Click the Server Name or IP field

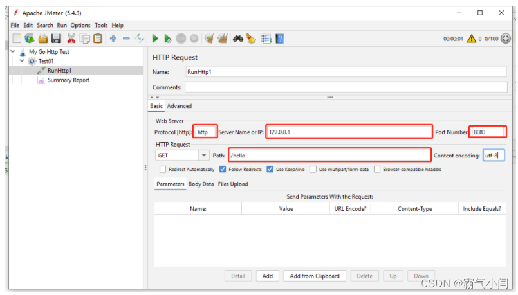tap(349, 132)
